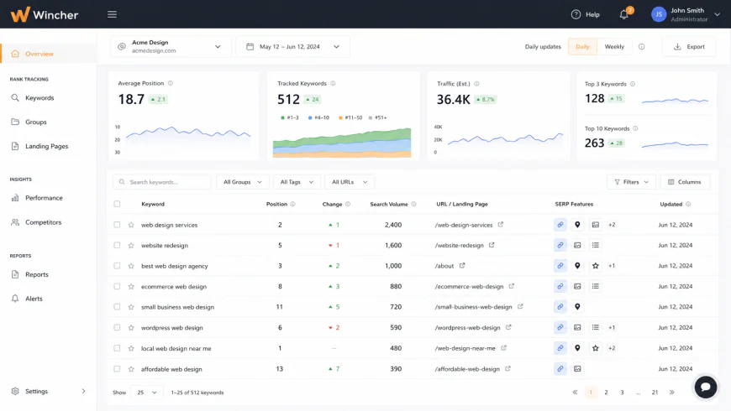This screenshot has width=731, height=411.
Task: Click star SERP icon in 'local web design near me' row
Action: tap(596, 348)
